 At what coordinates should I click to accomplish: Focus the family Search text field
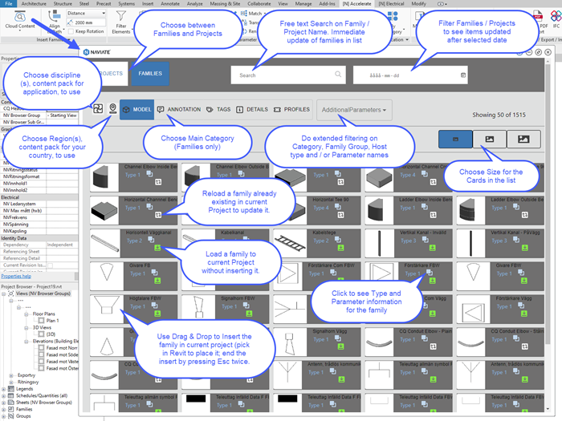pyautogui.click(x=288, y=75)
